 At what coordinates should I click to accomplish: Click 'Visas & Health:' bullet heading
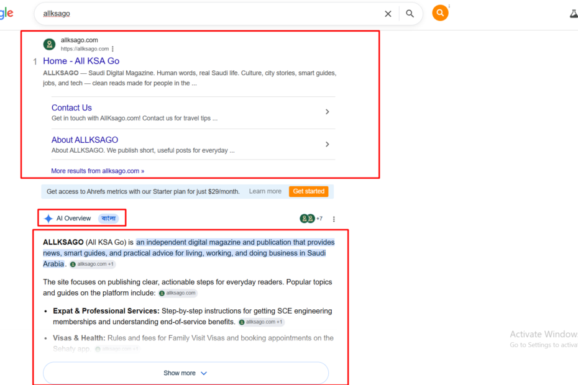click(x=79, y=338)
